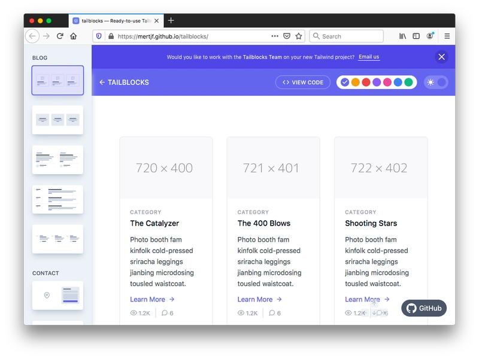Open tracking protection shield icon
Image resolution: width=479 pixels, height=359 pixels.
99,36
